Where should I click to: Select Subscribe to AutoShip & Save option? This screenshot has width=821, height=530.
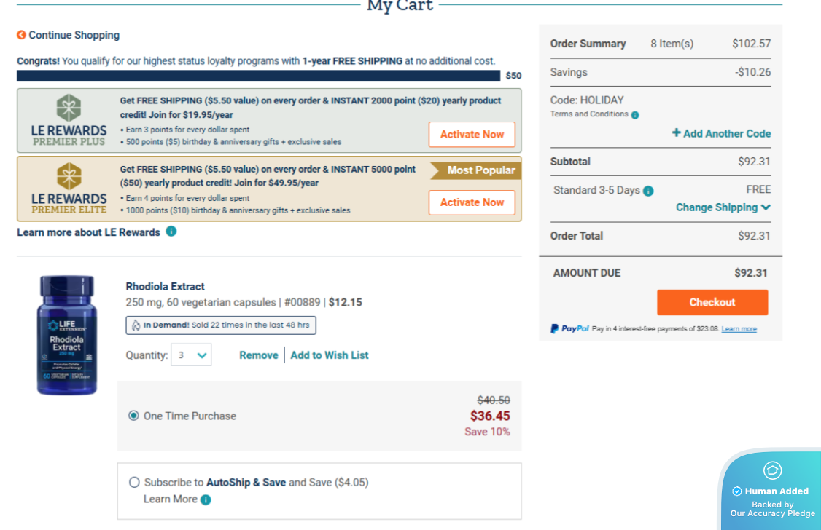134,482
